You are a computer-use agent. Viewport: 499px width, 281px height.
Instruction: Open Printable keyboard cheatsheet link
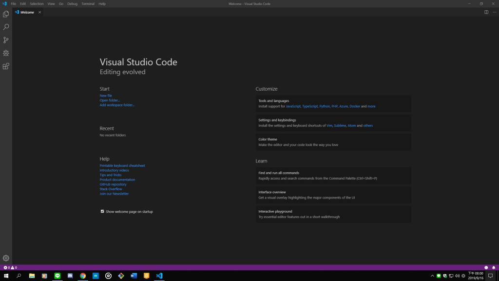(x=122, y=166)
